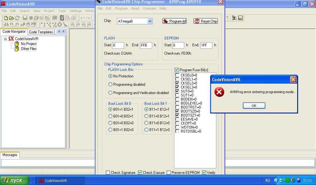Toggle the Program Fuse Bit(s) checkbox
Screen dimensions: 316x185
coord(177,70)
